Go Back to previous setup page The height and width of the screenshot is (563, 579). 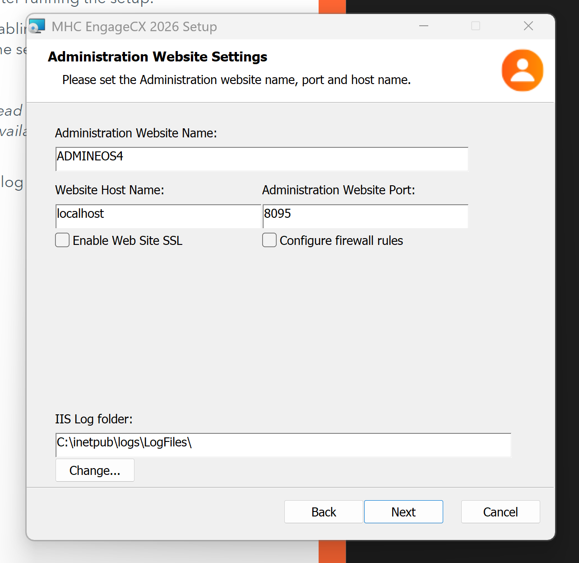click(x=324, y=511)
